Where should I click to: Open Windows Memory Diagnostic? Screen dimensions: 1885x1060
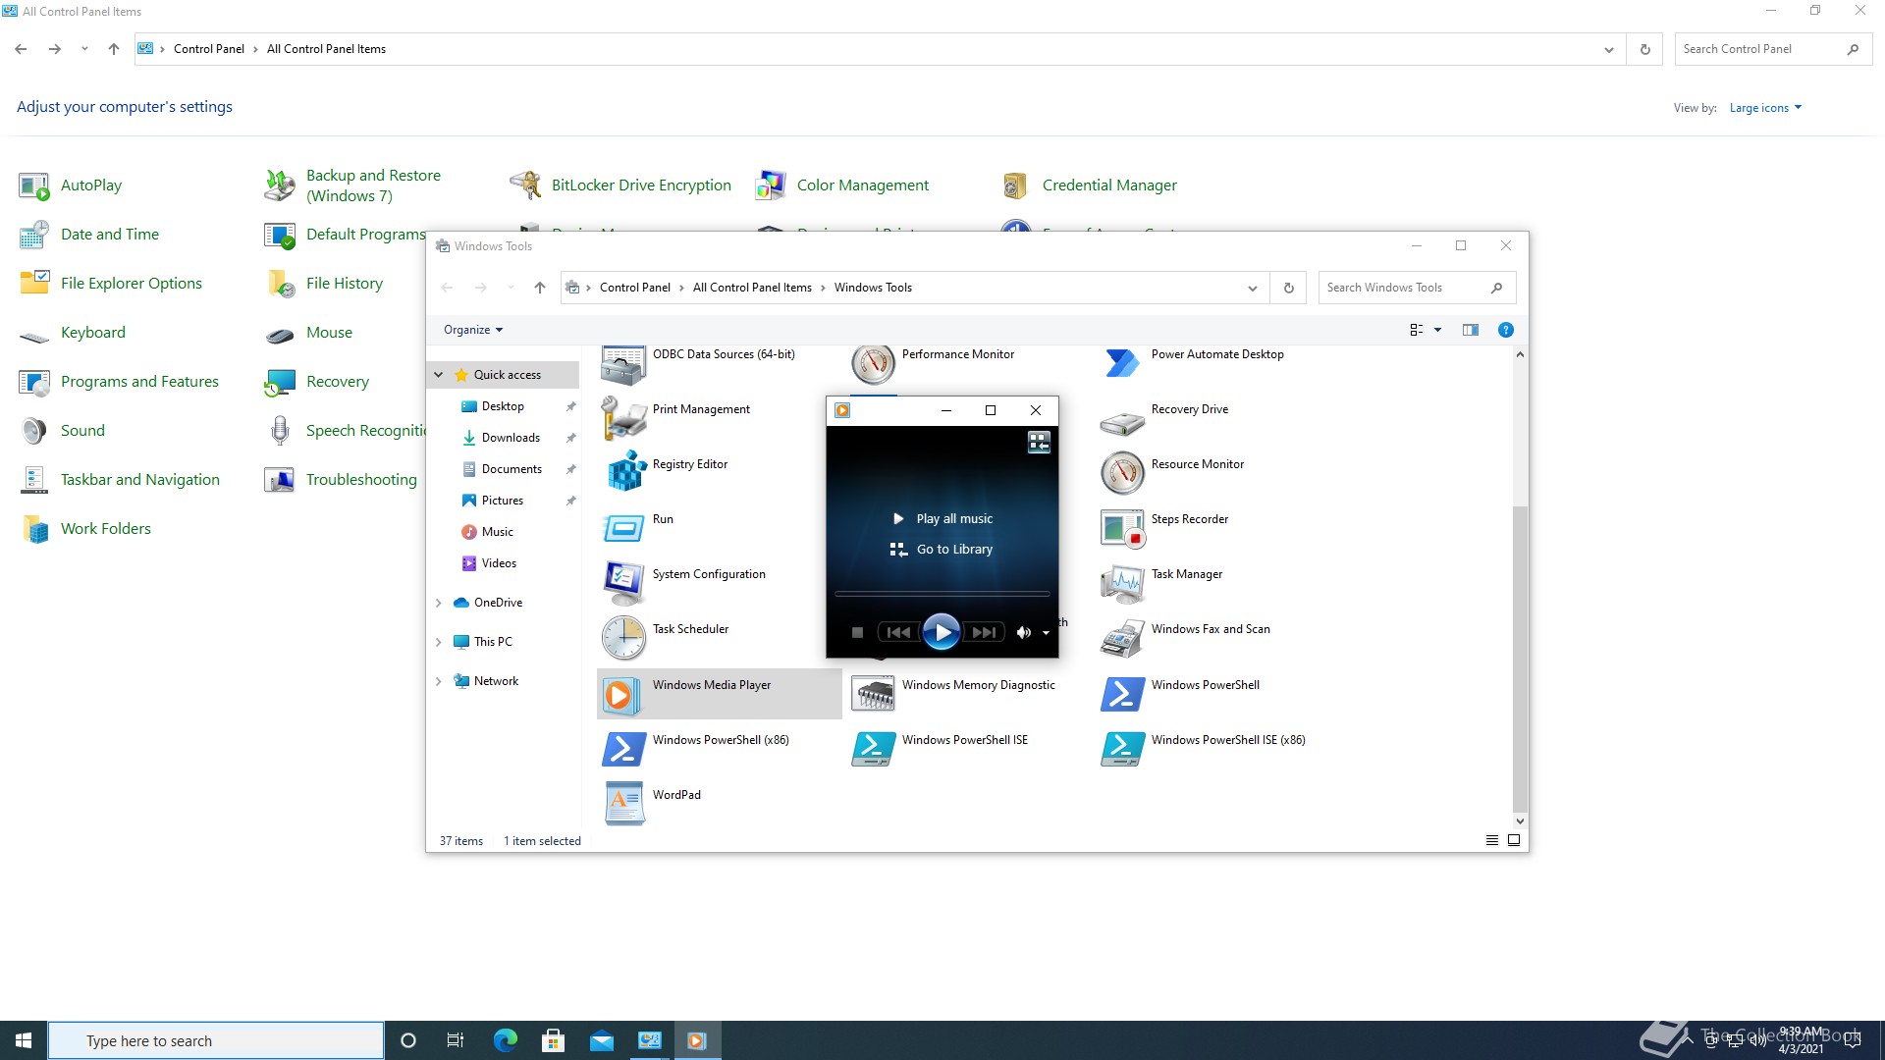(x=978, y=685)
